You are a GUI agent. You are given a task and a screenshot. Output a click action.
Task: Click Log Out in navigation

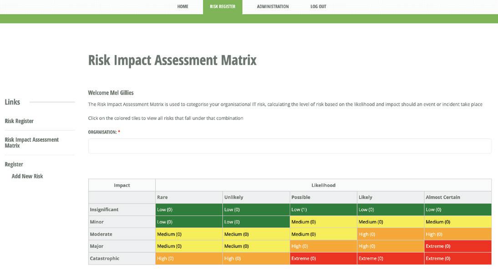pos(318,7)
